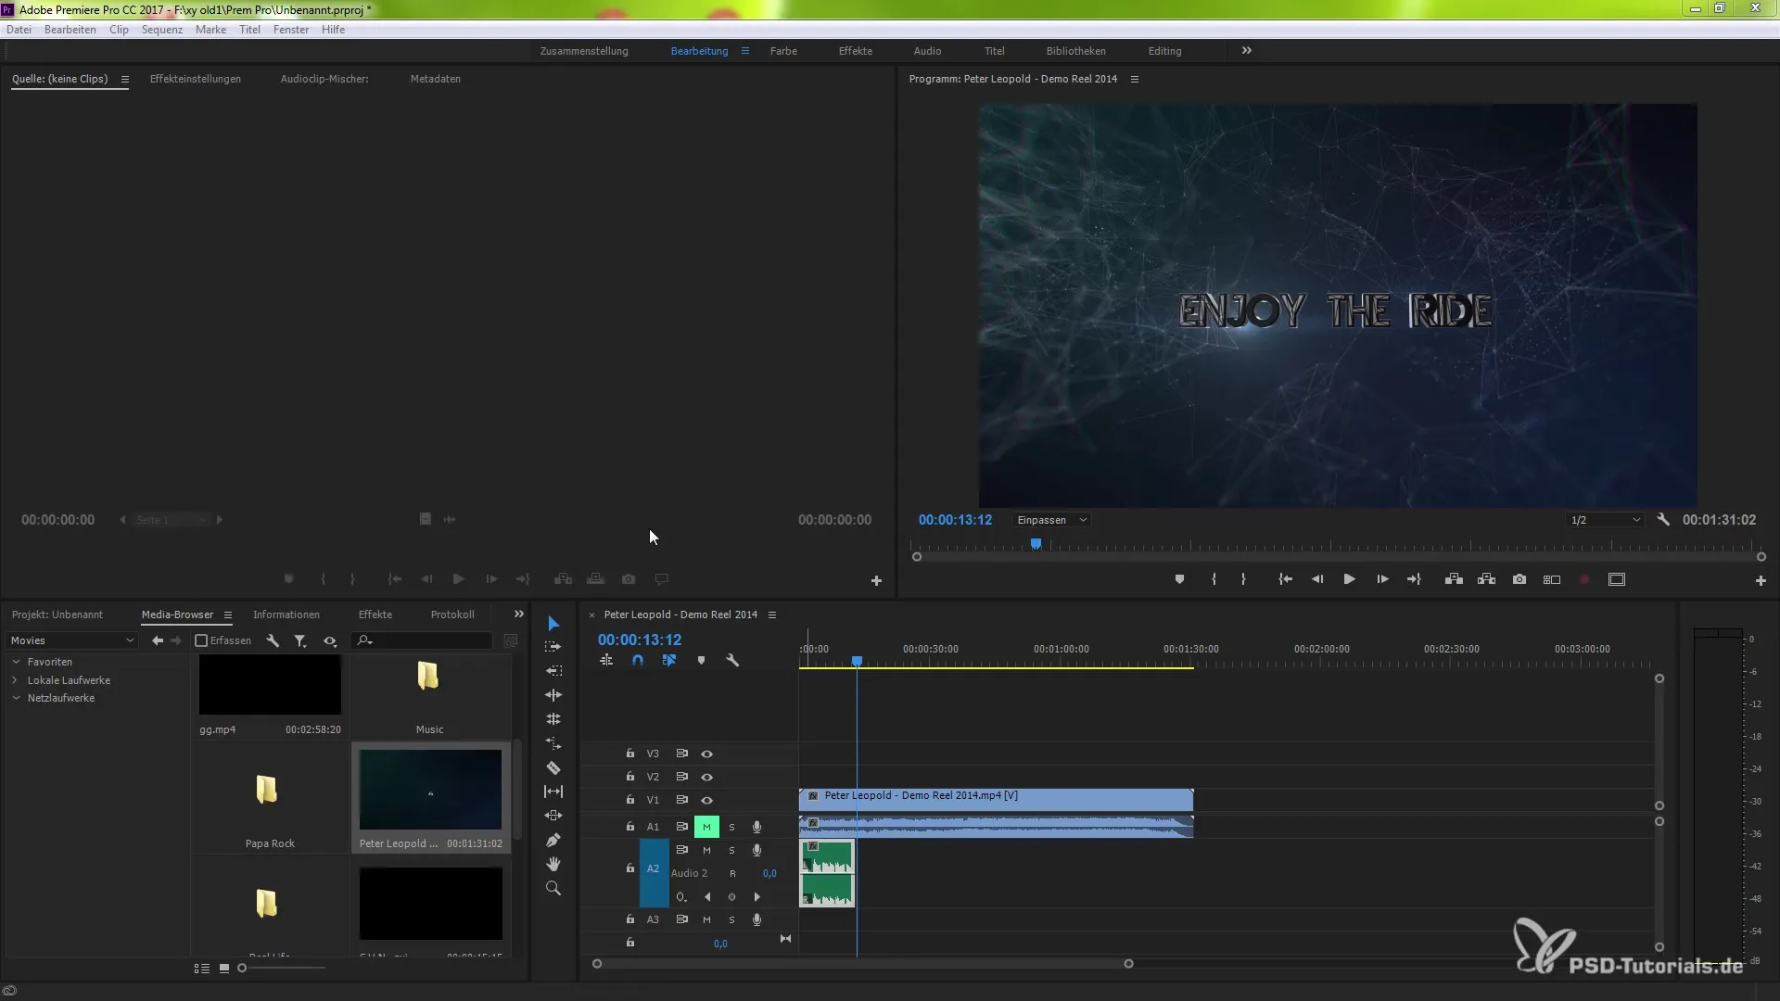The image size is (1780, 1001).
Task: Play the Program monitor
Action: (1350, 579)
